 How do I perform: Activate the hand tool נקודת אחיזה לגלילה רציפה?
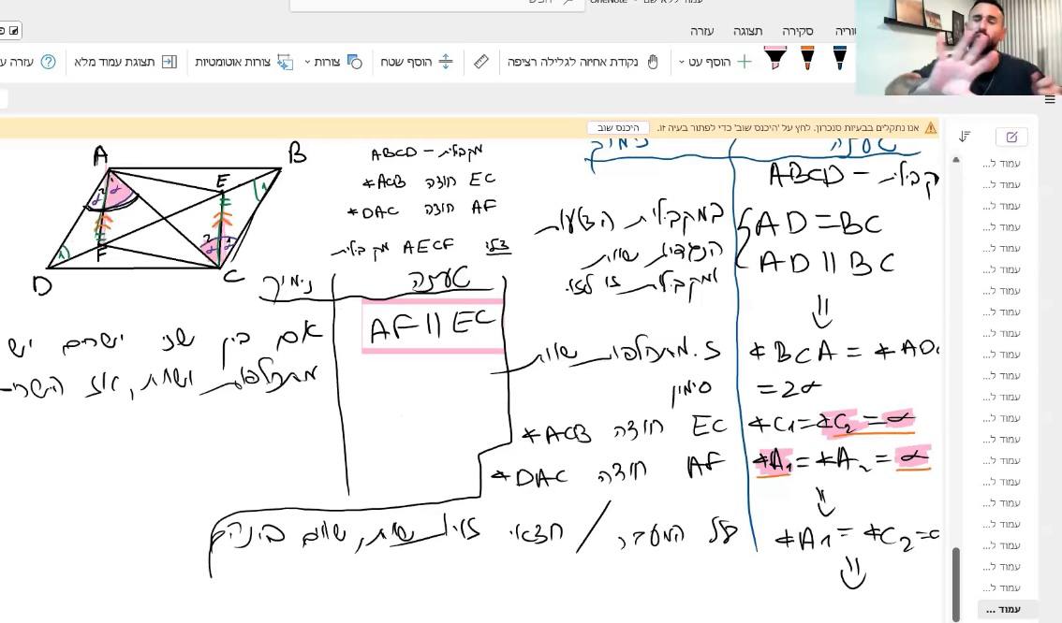click(x=583, y=63)
